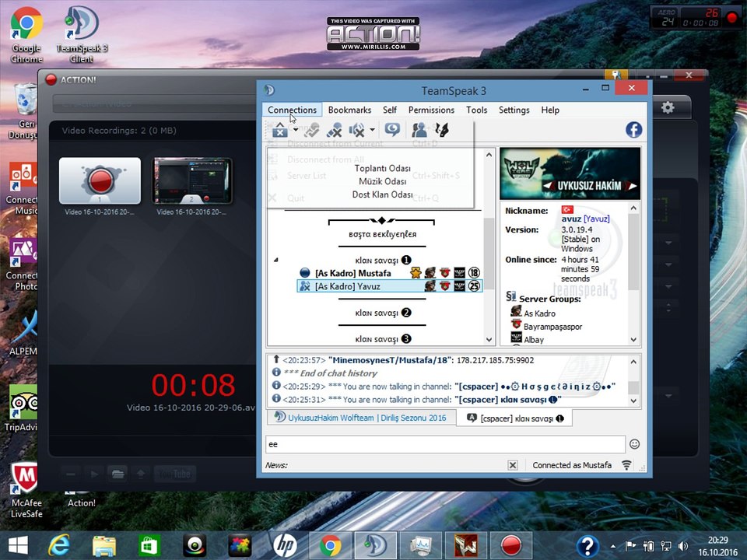Click channel tree scrollbar up arrow
The image size is (747, 560).
pyautogui.click(x=489, y=155)
